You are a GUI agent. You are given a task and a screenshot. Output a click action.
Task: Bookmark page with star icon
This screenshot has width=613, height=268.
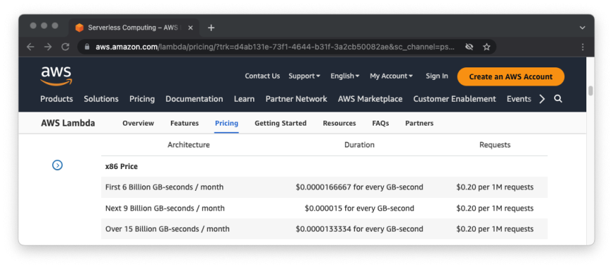click(486, 47)
